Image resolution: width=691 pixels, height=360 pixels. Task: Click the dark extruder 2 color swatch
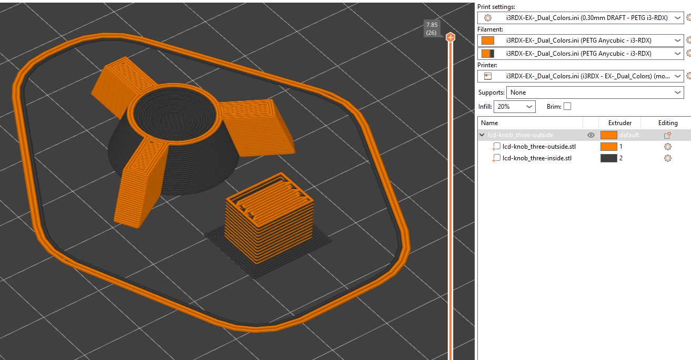click(608, 158)
